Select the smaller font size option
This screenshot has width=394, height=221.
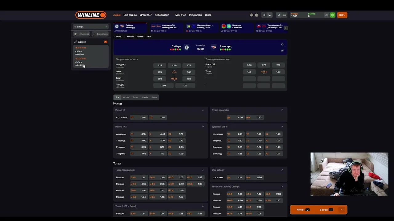tap(279, 15)
